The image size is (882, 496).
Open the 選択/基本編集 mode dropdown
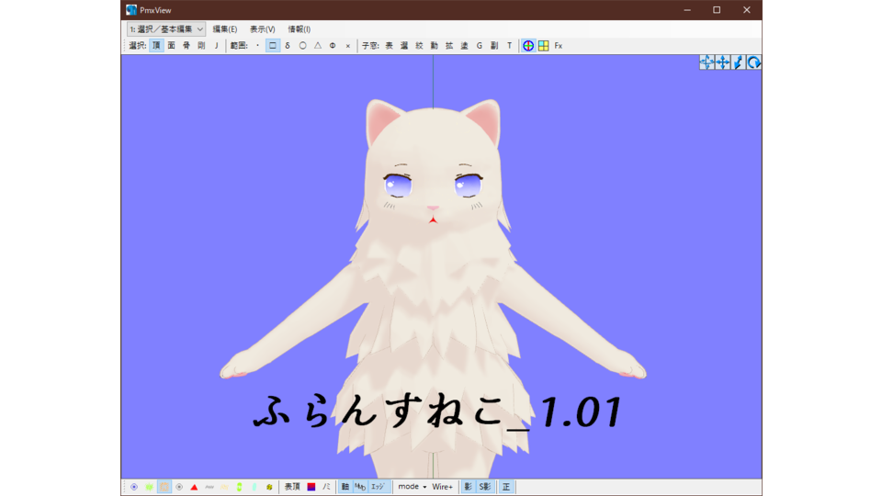pos(166,28)
